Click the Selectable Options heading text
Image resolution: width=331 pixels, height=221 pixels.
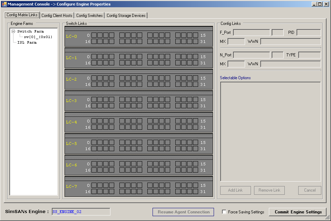235,78
